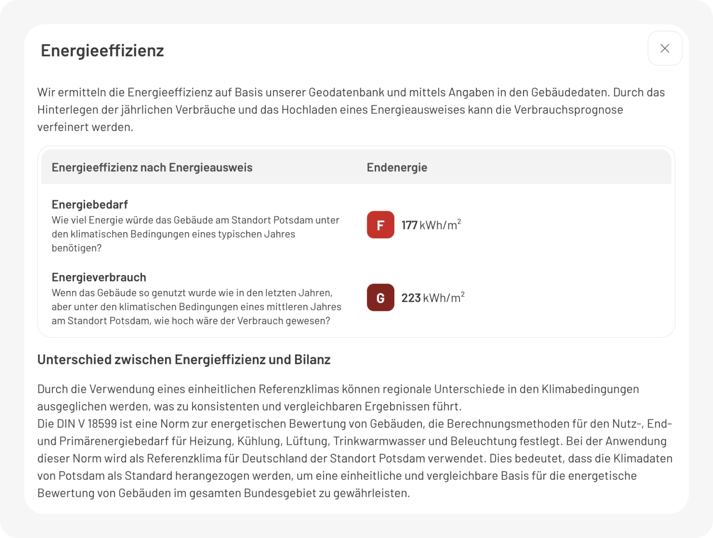The width and height of the screenshot is (713, 538).
Task: Select the Energieeffizienz nach Energieausweis column header
Action: click(152, 167)
